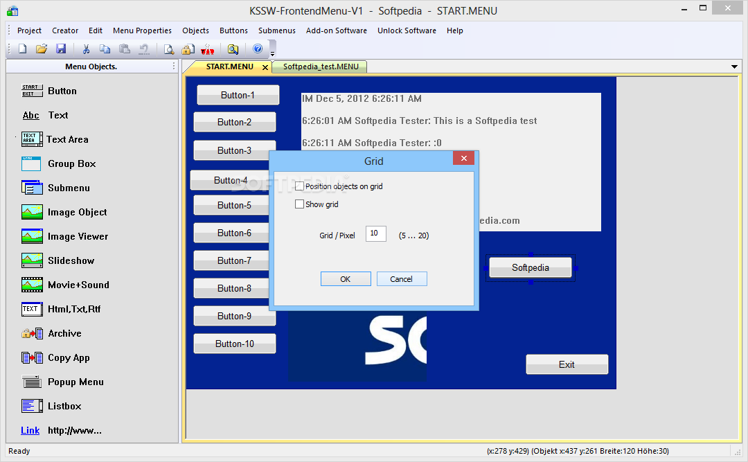Screen dimensions: 748x462
Task: Click the Save floppy disk icon
Action: pyautogui.click(x=60, y=48)
